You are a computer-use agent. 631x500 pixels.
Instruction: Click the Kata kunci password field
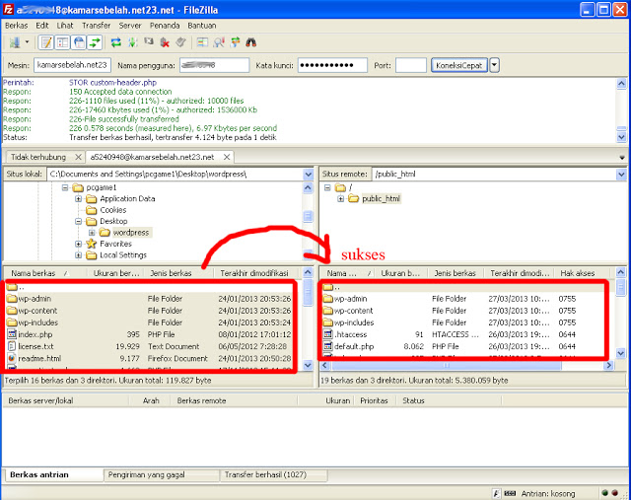pos(332,65)
